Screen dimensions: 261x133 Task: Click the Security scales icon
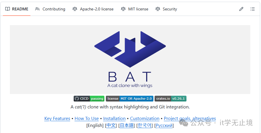[158, 9]
